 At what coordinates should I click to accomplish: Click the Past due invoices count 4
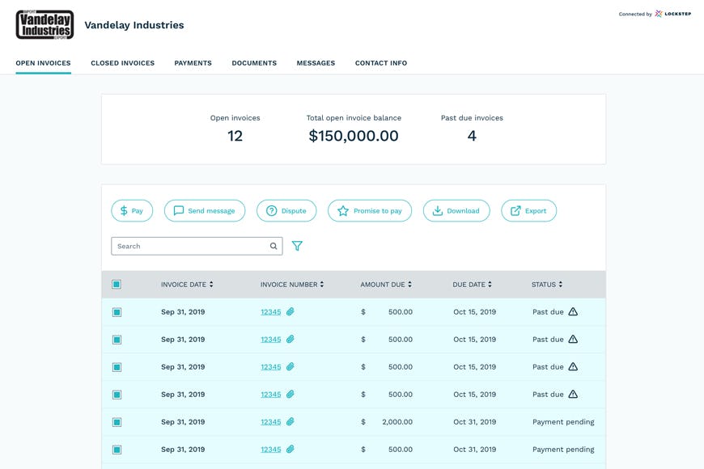pos(472,136)
